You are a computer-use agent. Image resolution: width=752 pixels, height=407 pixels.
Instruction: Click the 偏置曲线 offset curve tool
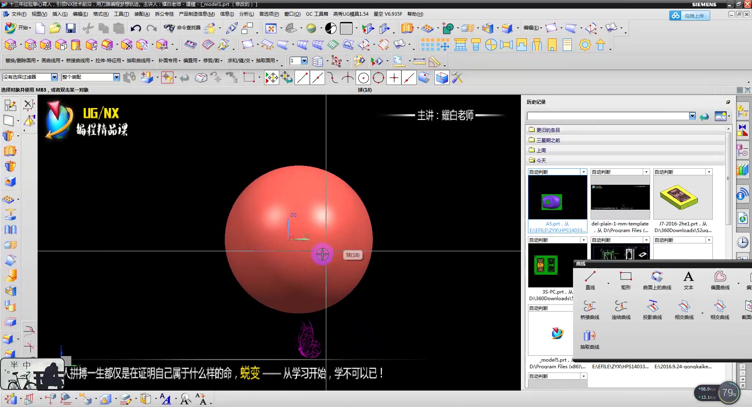point(720,280)
